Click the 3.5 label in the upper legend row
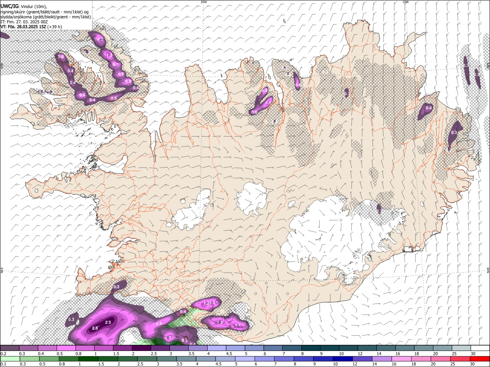The image size is (490, 367). tap(191, 354)
